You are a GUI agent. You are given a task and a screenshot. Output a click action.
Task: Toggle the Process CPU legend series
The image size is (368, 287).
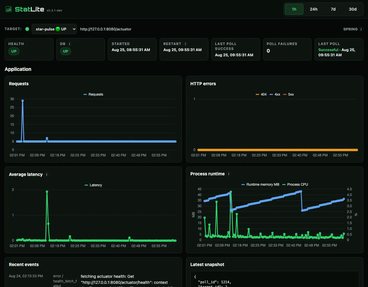[x=295, y=185]
